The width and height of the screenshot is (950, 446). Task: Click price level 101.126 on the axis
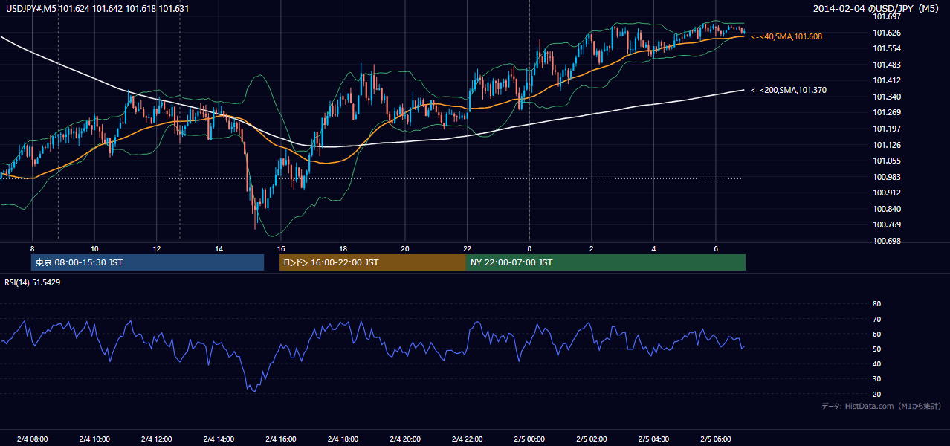coord(887,145)
